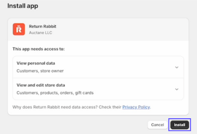Screen dimensions: 197x134
Task: Expand the View personal data chevron
Action: click(177, 67)
